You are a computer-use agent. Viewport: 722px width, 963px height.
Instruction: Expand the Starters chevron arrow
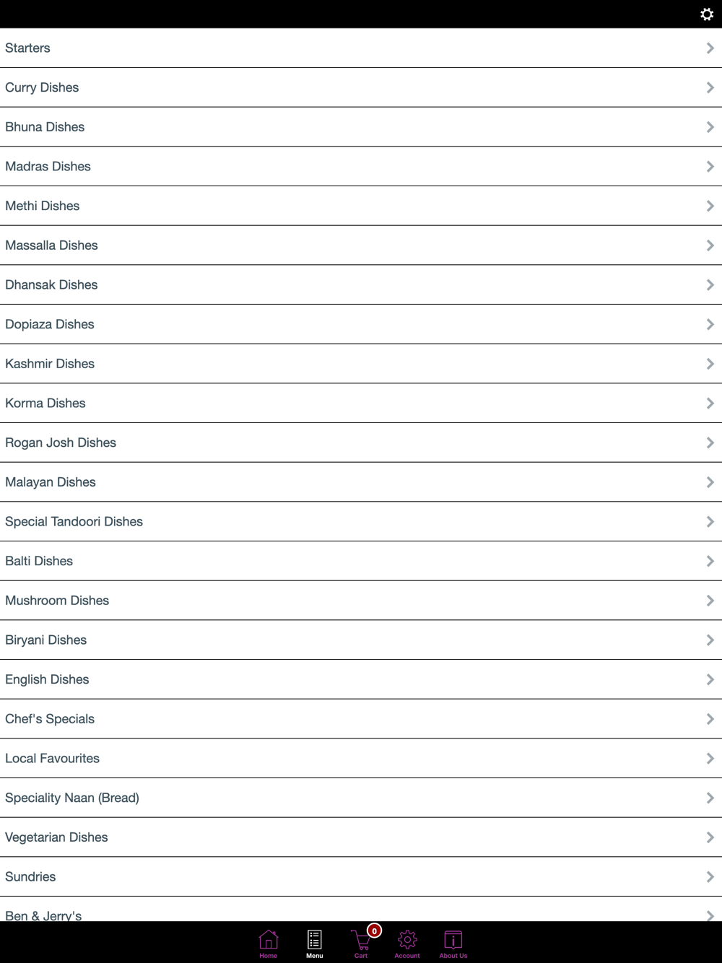pyautogui.click(x=710, y=48)
